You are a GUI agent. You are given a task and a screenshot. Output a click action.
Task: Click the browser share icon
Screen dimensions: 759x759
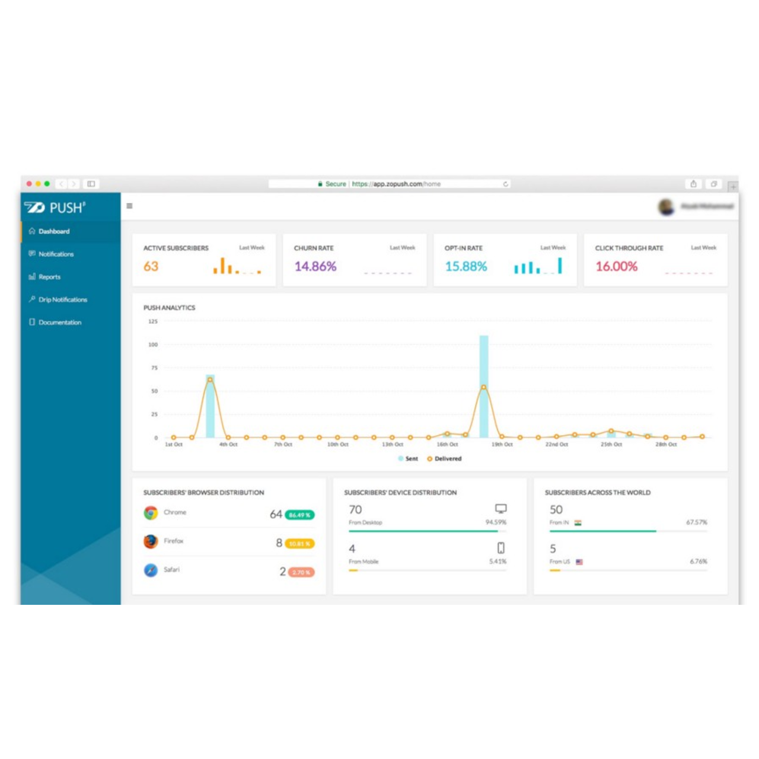tap(693, 184)
